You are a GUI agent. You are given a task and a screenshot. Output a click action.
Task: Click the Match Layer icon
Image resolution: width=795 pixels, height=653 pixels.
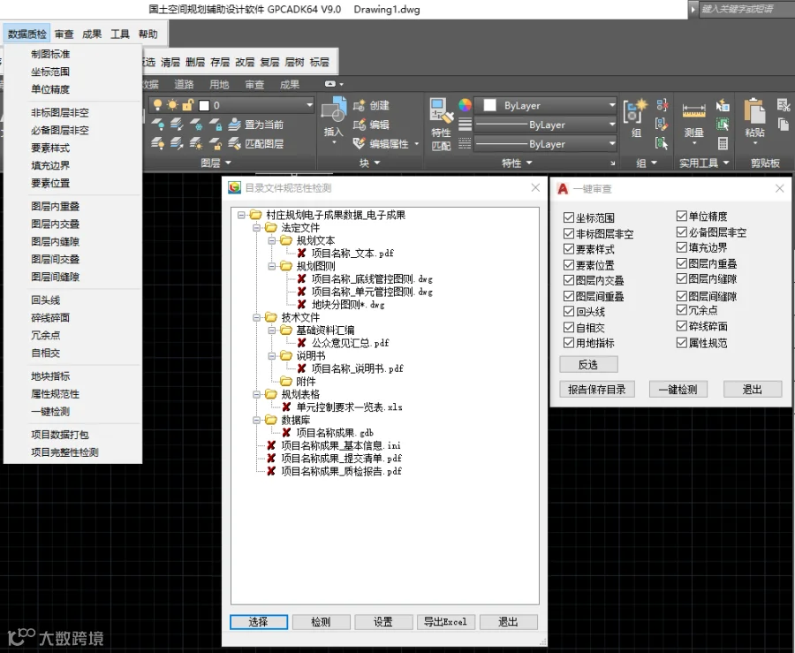pos(234,144)
